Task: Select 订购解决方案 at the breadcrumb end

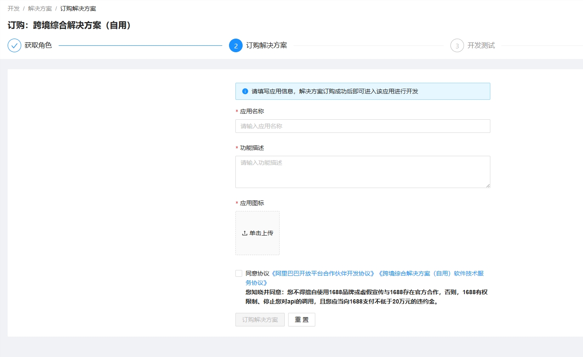Action: pos(78,8)
